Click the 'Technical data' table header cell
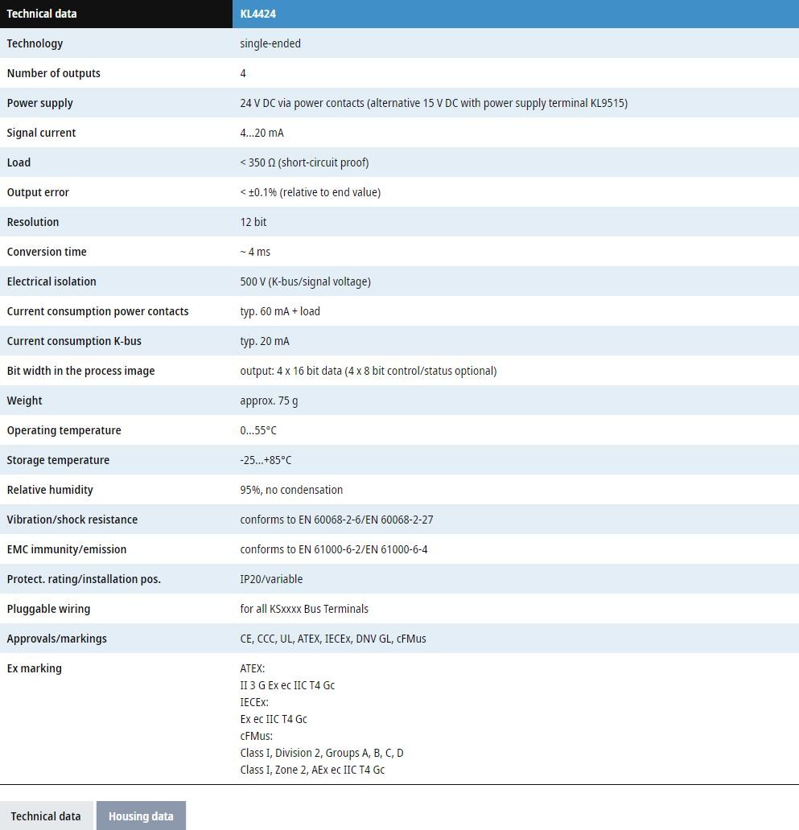This screenshot has width=799, height=830. coord(116,14)
